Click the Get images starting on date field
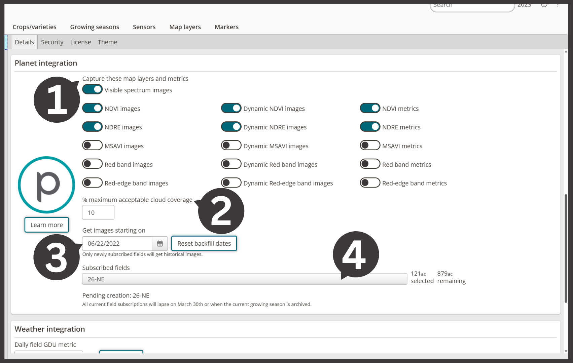 click(117, 244)
